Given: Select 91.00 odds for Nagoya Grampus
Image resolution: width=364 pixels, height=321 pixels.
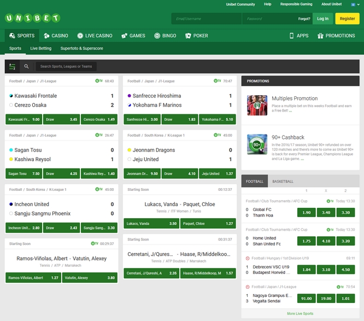Looking at the screenshot, I should tap(307, 299).
